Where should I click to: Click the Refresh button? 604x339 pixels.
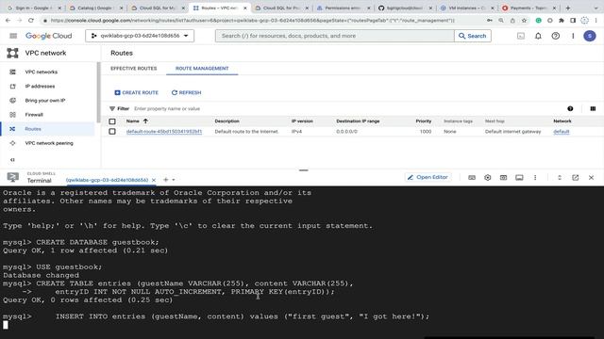pos(187,92)
